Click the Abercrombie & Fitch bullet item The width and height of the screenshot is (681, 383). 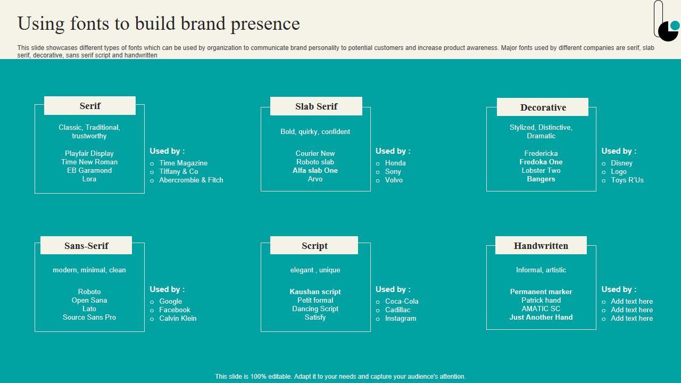(x=191, y=180)
